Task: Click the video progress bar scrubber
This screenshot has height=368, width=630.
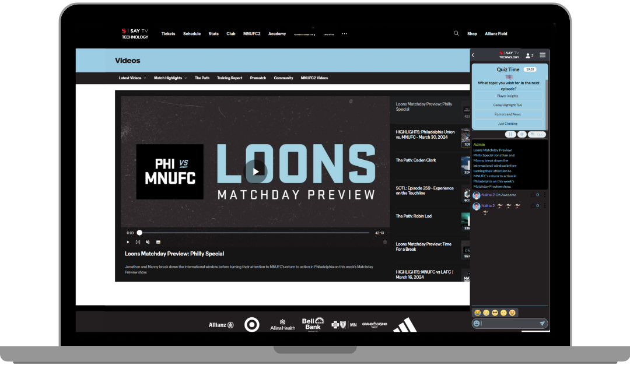Action: pos(139,233)
